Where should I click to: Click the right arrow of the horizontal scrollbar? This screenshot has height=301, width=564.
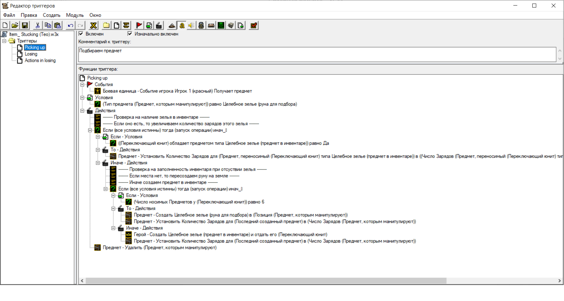[559, 281]
